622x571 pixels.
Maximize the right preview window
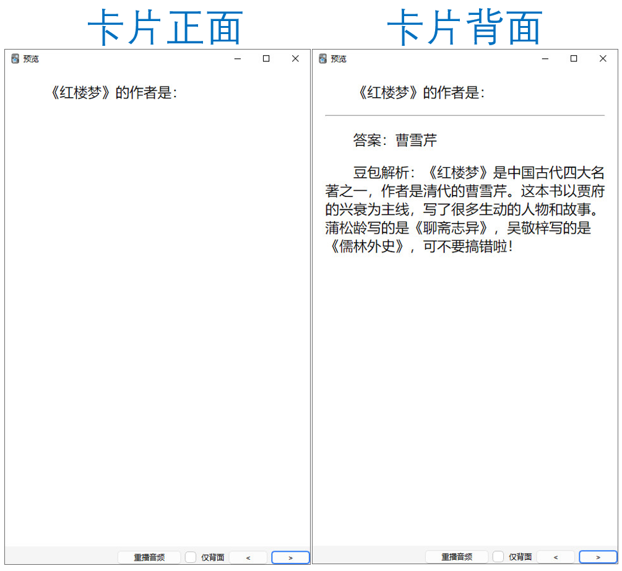pos(574,59)
